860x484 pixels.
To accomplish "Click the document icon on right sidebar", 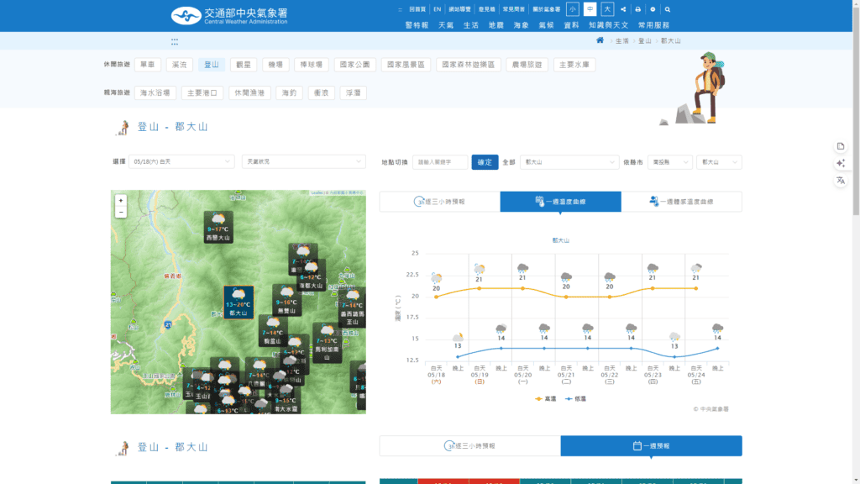I will tap(841, 146).
